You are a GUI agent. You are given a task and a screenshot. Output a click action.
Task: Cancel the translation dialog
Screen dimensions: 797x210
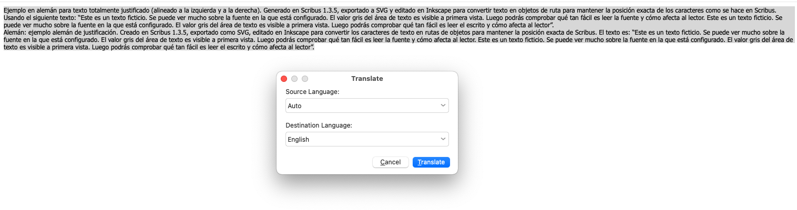(x=391, y=162)
